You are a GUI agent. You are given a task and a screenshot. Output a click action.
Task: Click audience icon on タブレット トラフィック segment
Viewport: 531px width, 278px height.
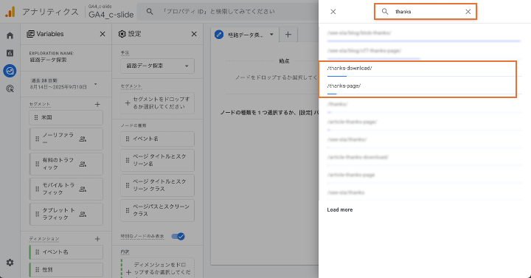pos(83,214)
